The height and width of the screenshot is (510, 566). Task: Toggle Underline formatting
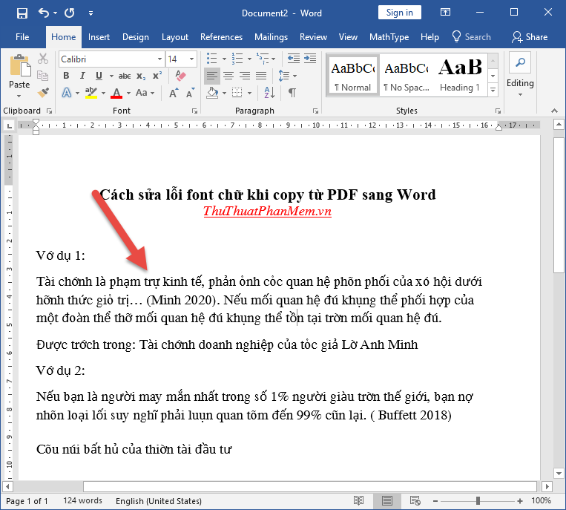tap(99, 76)
